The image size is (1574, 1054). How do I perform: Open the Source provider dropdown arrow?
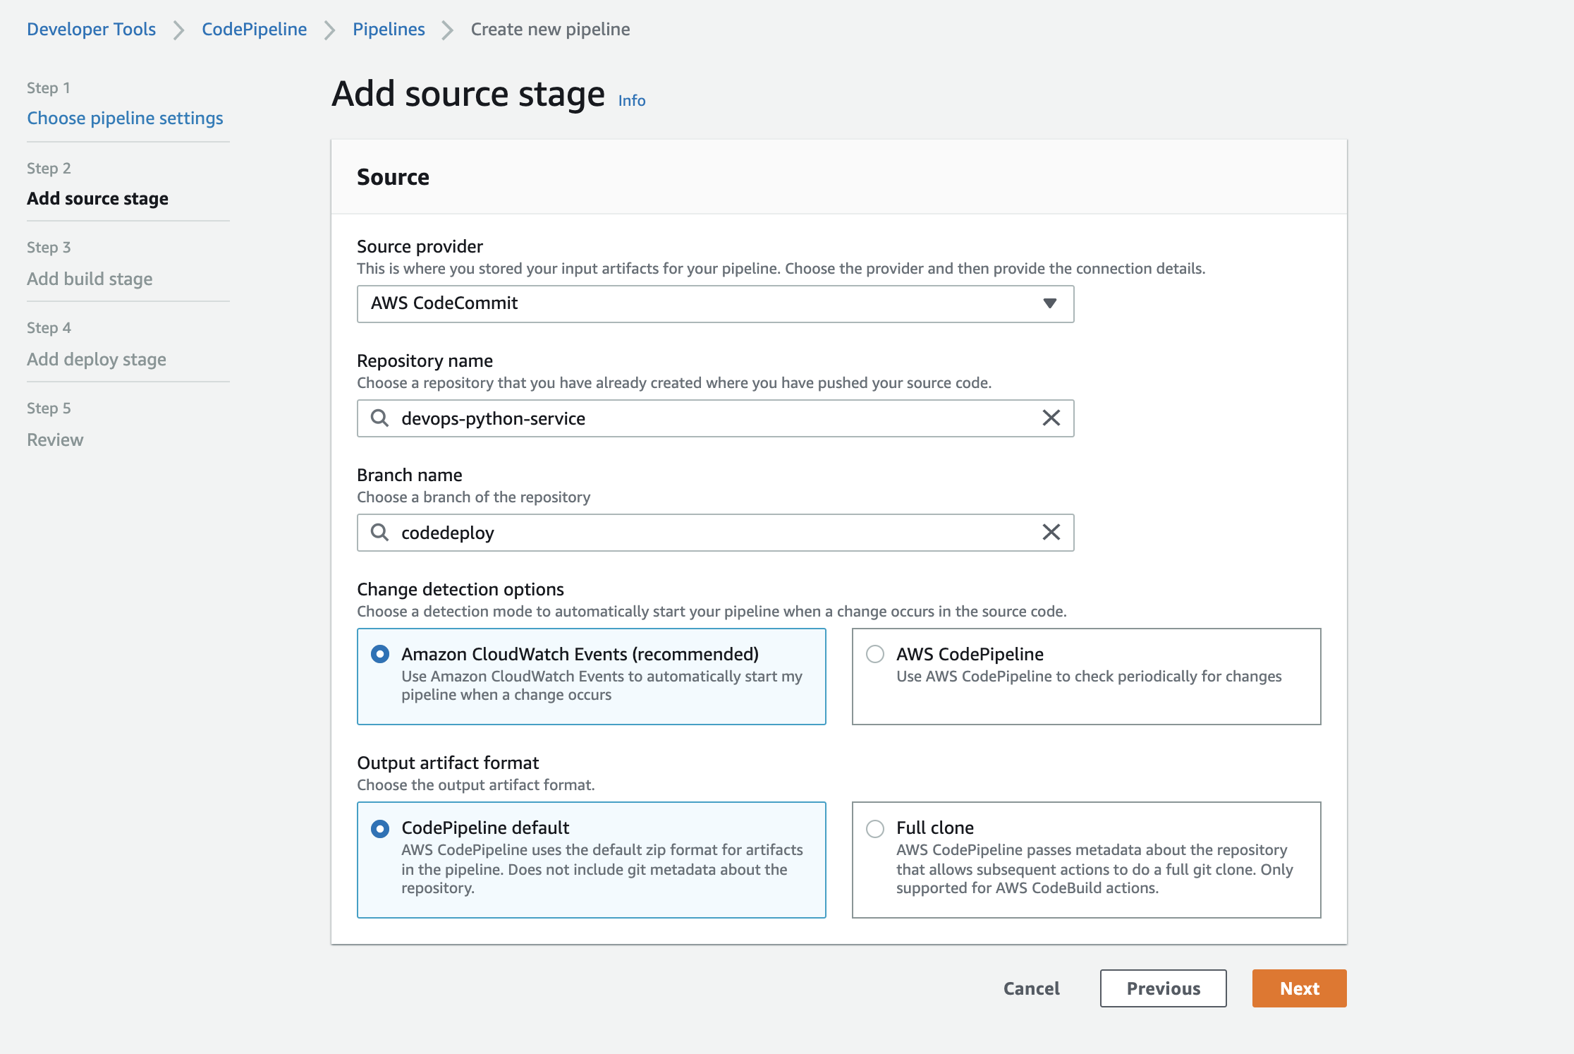click(x=1049, y=303)
